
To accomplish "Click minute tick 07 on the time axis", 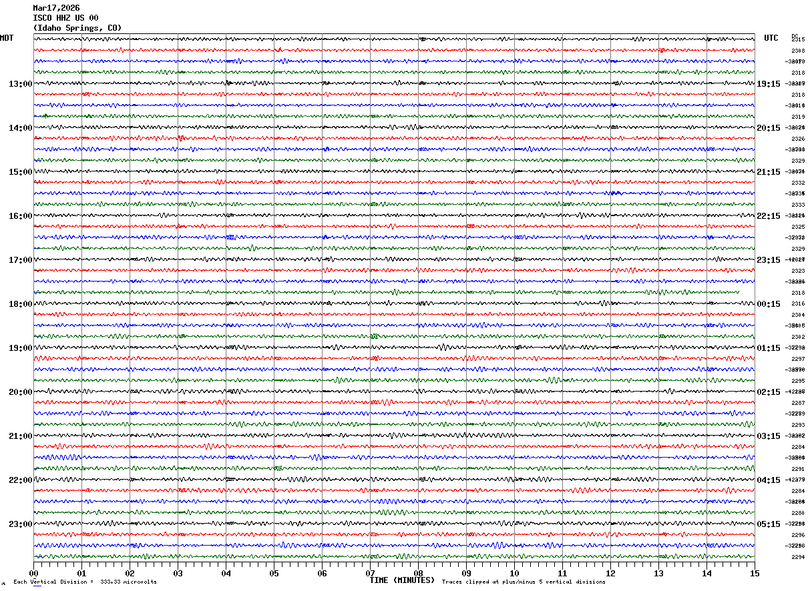I will 370,573.
